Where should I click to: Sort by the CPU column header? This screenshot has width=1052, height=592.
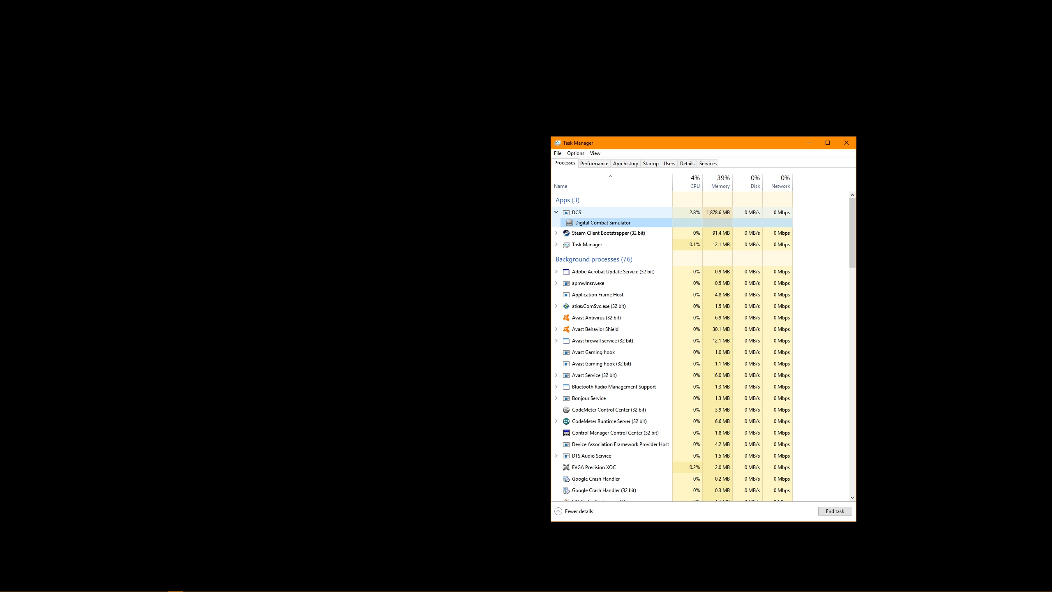point(687,182)
